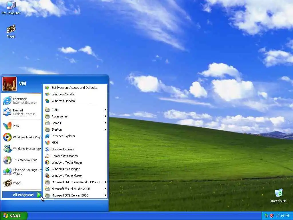293x220 pixels.
Task: Open Microsoft Visual Studio 2005 folder entry
Action: [x=75, y=189]
